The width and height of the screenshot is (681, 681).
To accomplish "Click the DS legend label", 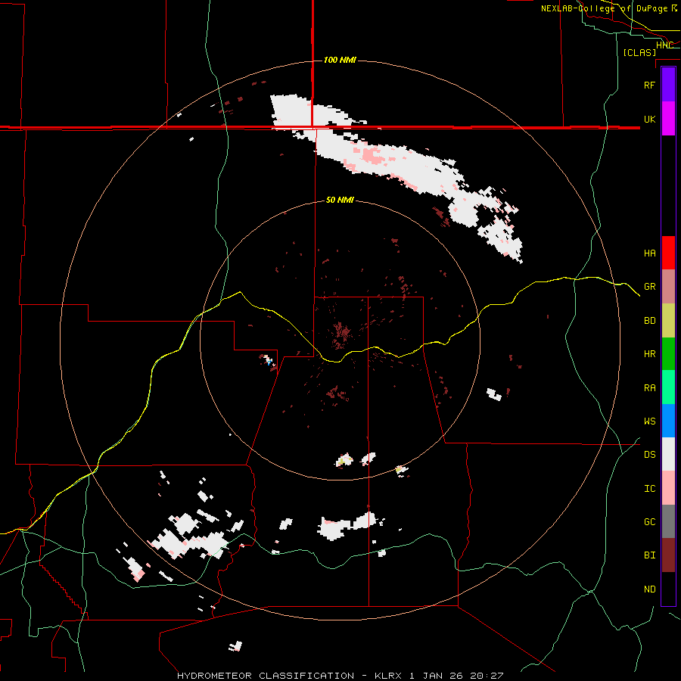I will [649, 455].
